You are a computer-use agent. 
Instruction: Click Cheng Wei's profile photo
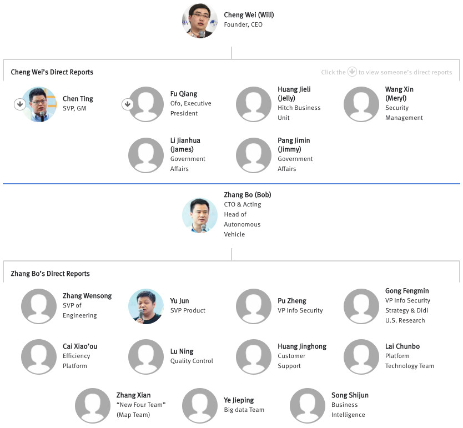[x=200, y=21]
